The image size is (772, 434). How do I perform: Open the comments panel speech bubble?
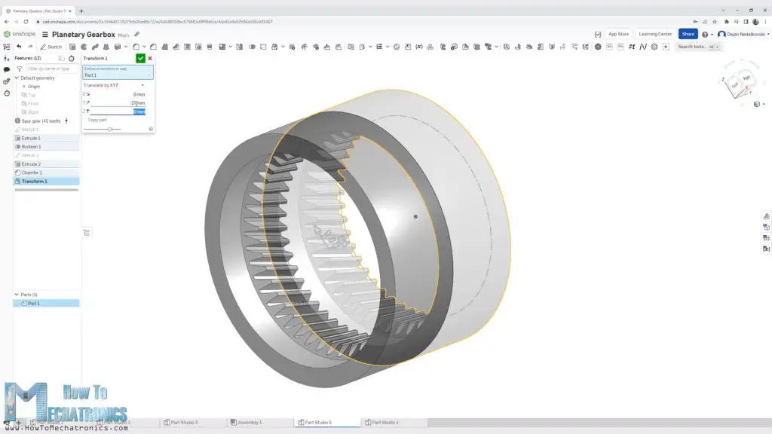pyautogui.click(x=6, y=70)
